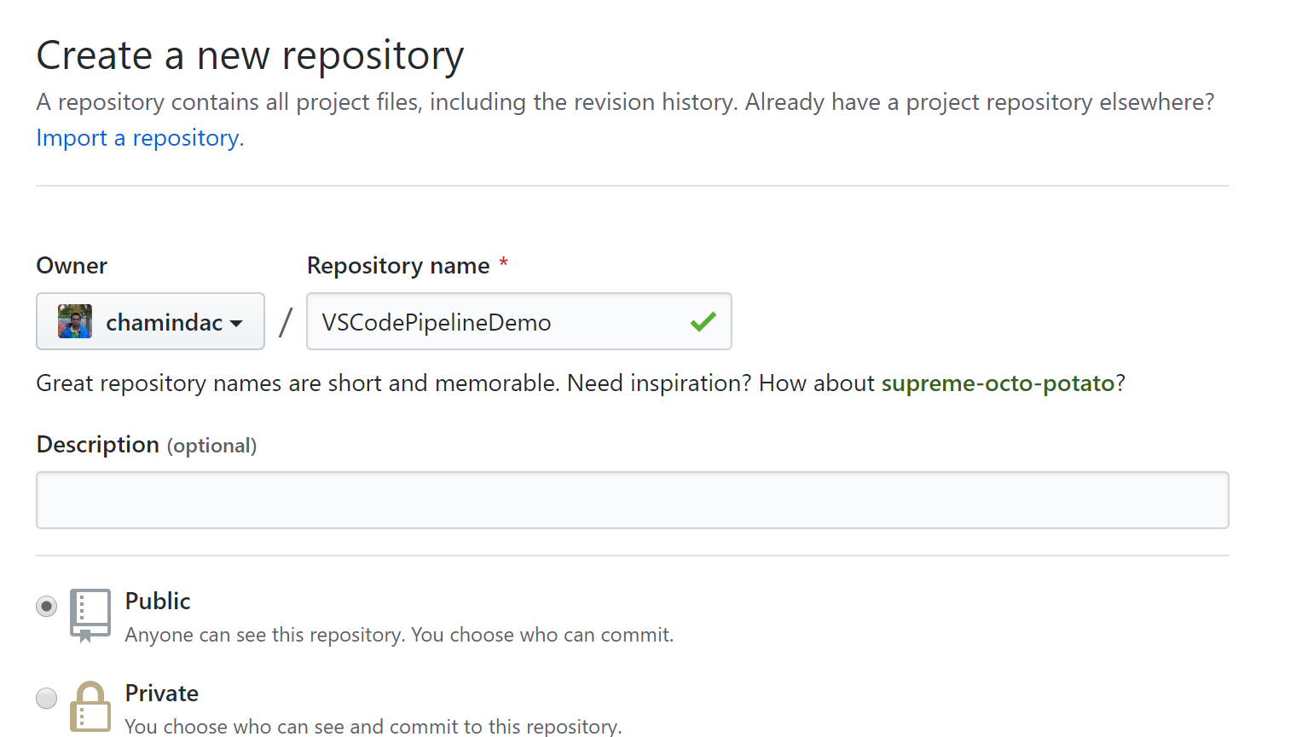Click the Public option label
The width and height of the screenshot is (1302, 737).
pos(158,602)
